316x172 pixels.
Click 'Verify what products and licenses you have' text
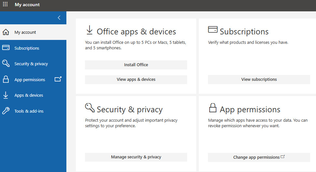[x=248, y=43]
